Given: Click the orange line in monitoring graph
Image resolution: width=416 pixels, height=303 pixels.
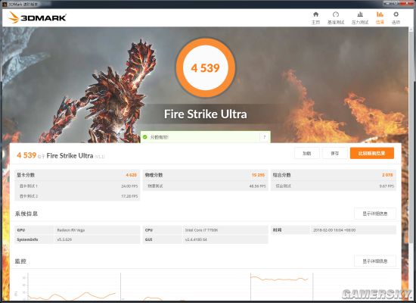Looking at the screenshot, I should 279,279.
